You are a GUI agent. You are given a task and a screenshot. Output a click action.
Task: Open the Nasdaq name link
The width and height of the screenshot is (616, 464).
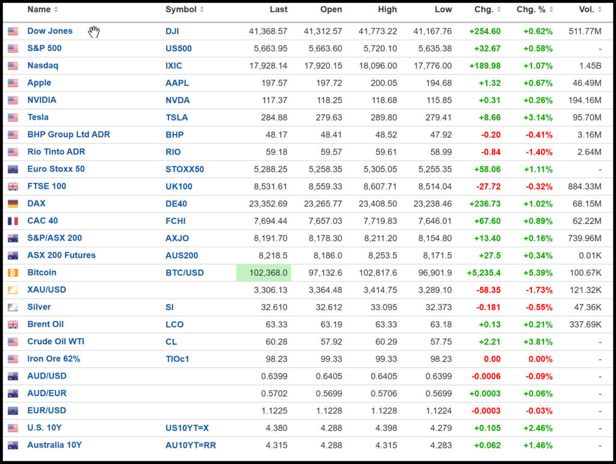click(43, 66)
